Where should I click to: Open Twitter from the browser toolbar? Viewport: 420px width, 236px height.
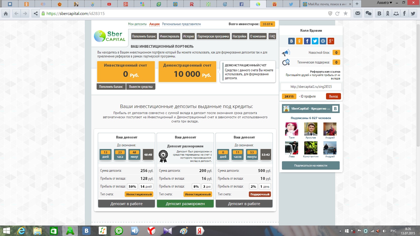(413, 13)
